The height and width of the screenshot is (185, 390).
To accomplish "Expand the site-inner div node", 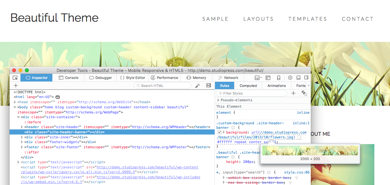I will [22, 137].
